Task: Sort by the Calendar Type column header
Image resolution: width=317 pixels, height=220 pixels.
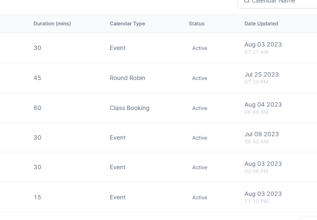Action: 128,24
